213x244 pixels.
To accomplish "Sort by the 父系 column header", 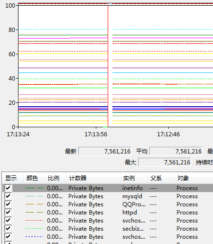I will coord(161,178).
